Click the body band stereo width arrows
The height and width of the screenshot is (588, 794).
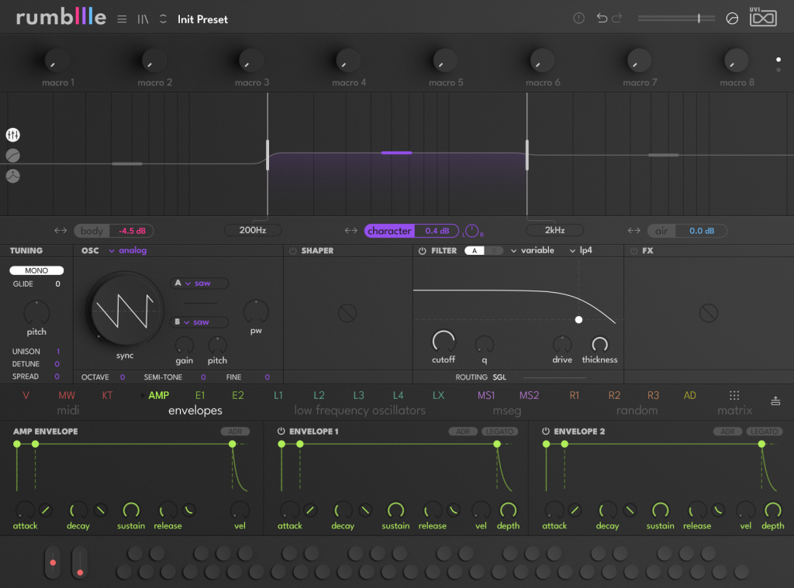[60, 230]
